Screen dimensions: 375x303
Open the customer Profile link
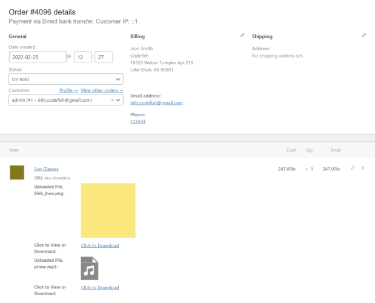point(68,90)
